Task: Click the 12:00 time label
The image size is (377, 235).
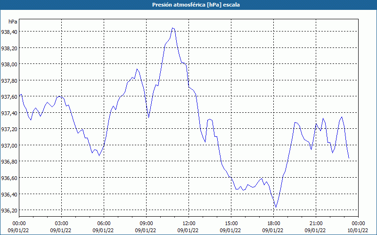Action: click(x=189, y=224)
